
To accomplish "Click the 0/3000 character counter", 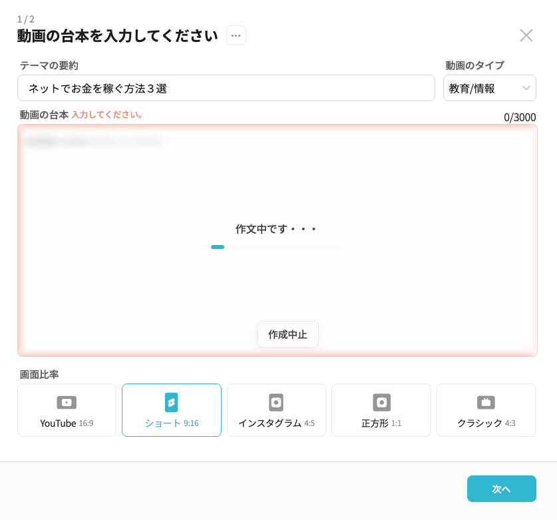I will point(519,117).
